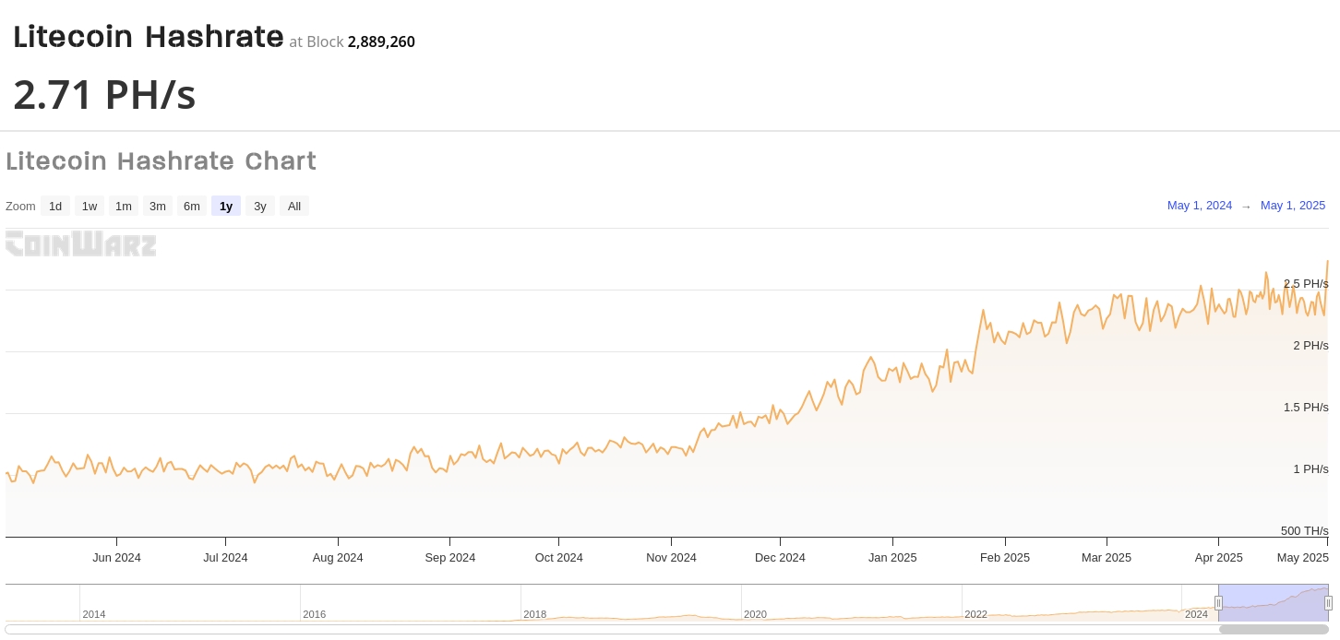Select the 3y zoom range
This screenshot has height=640, width=1340.
pos(260,206)
